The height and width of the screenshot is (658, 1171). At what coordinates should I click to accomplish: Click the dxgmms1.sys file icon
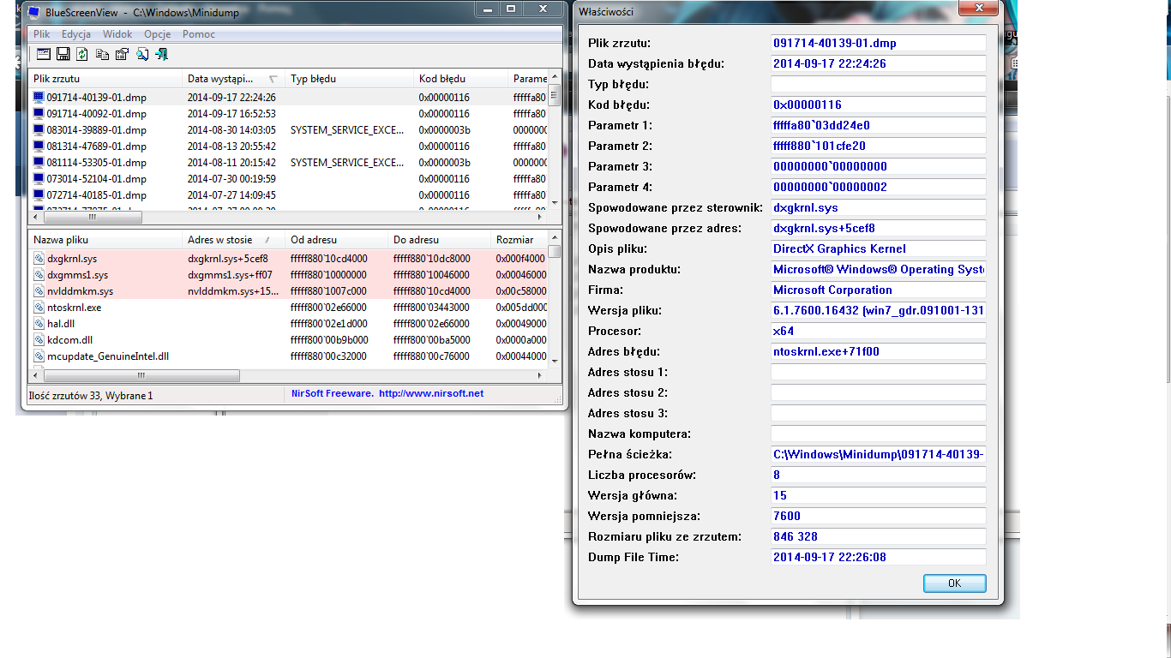click(39, 274)
